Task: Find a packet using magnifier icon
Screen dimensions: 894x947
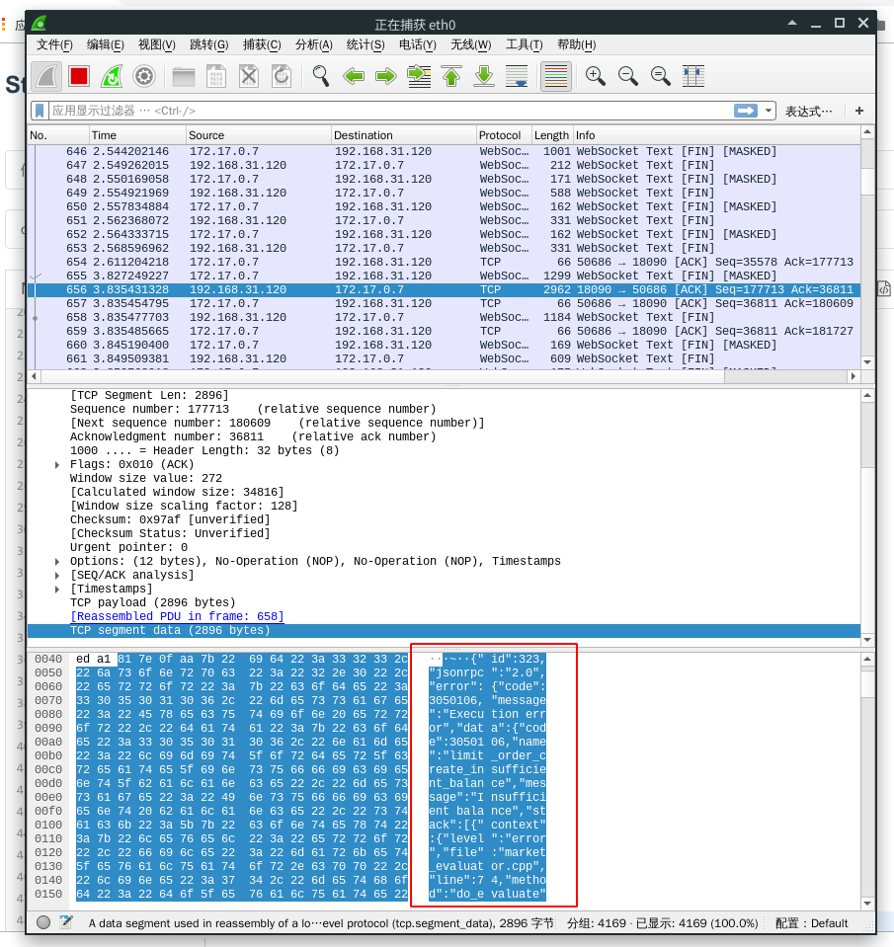Action: click(321, 77)
